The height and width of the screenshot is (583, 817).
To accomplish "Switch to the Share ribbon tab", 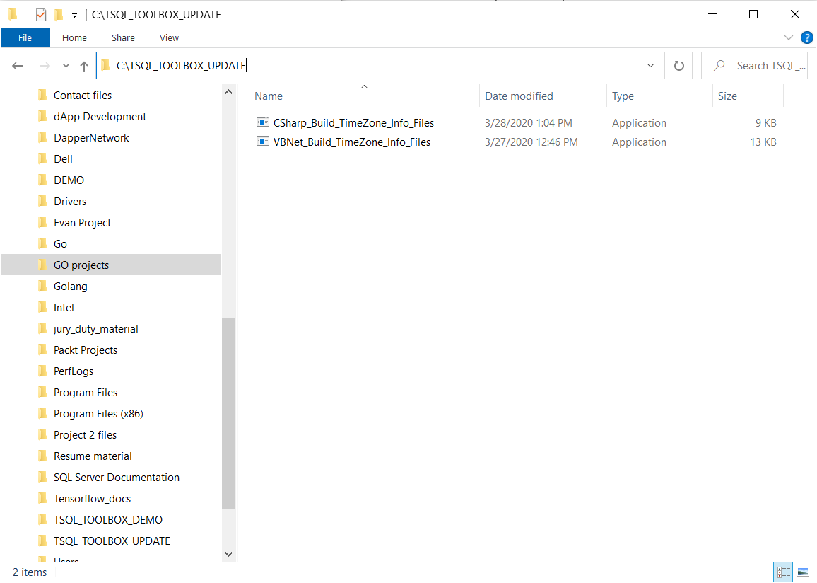I will [x=123, y=37].
